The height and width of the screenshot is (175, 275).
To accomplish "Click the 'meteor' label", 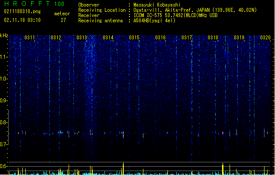I will coord(62,14).
